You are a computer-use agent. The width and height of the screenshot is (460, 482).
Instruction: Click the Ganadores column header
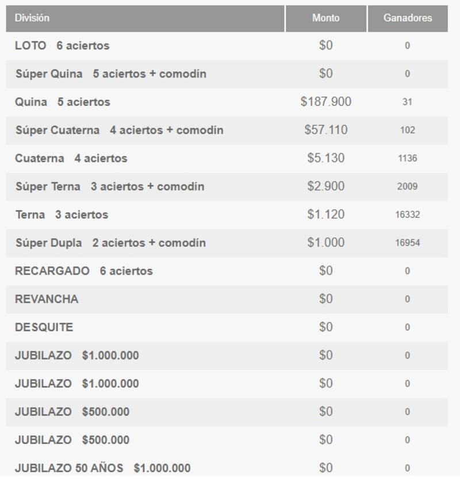407,18
